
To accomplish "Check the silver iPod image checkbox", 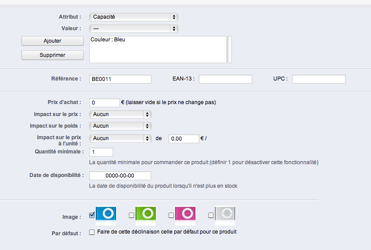I will pos(211,215).
